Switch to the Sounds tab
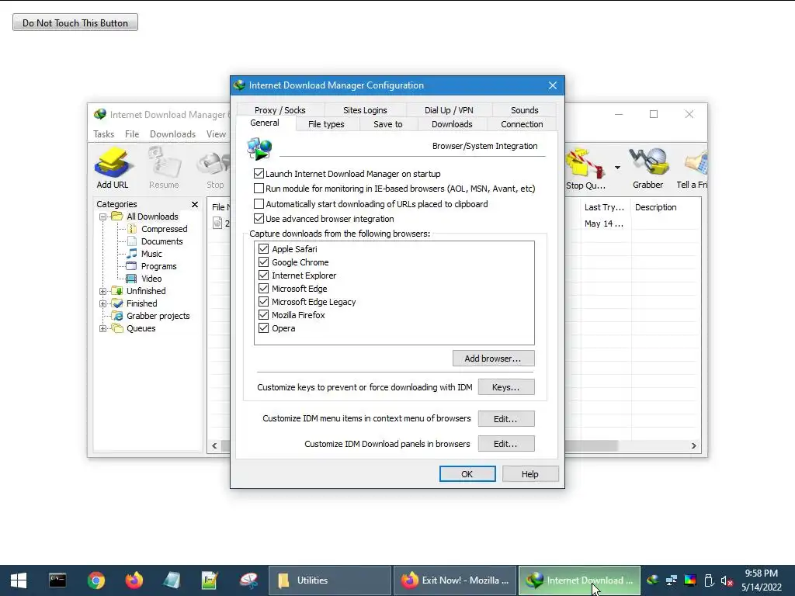Image resolution: width=795 pixels, height=596 pixels. (524, 110)
